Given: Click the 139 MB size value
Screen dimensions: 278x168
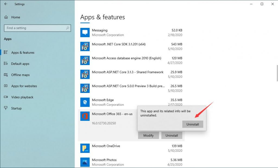Looking at the screenshot, I should (x=177, y=146).
